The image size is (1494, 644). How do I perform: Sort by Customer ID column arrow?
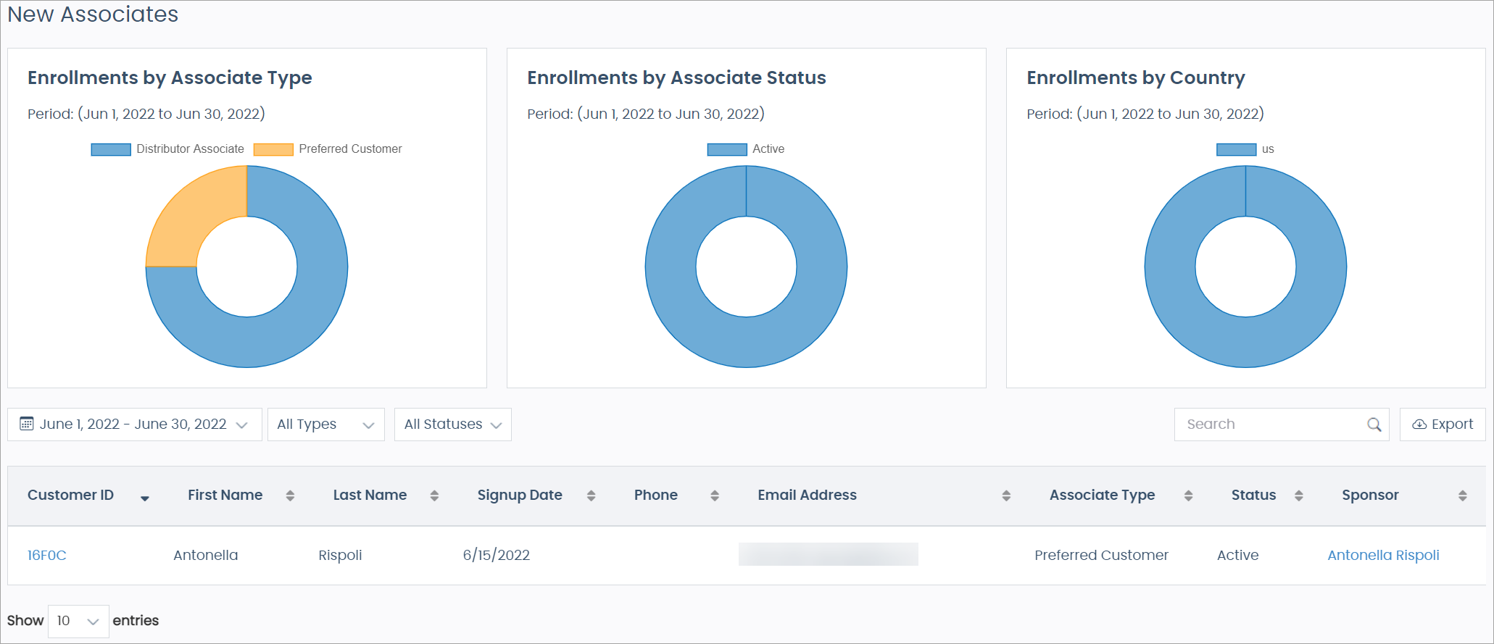tap(145, 497)
